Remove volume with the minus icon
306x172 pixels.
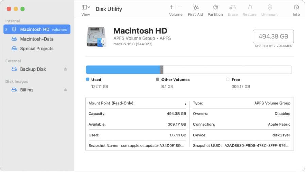180,7
